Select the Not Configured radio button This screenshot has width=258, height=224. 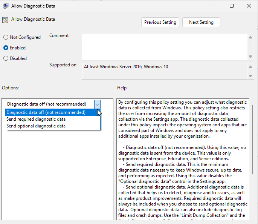[6, 37]
